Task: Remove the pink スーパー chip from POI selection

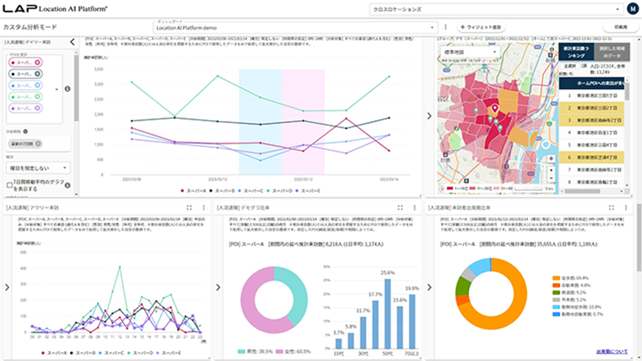Action: (x=37, y=62)
